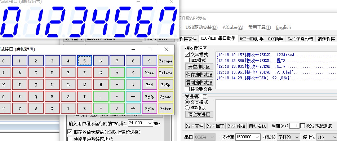Screen dimensions: 337x141
Task: Click the down arrow key on virtual keyboard
Action: pos(133,85)
